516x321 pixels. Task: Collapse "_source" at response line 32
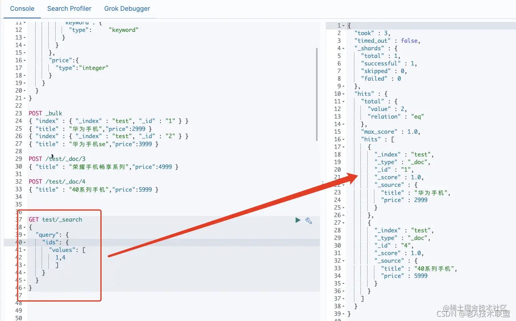click(344, 261)
